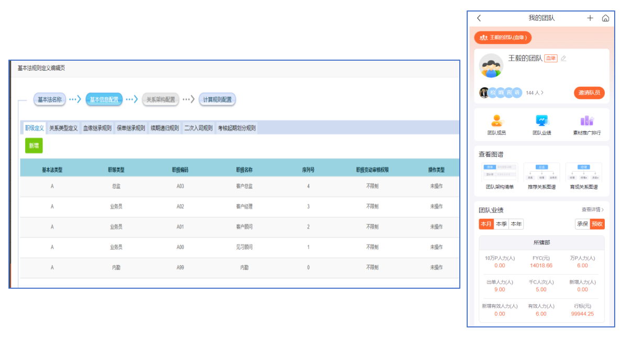The height and width of the screenshot is (340, 633).
Task: Go to 计算规则配置 step
Action: click(217, 99)
